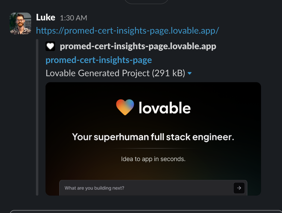Open the blue promed-cert-insights-page title link
Viewport: 282px width, 213px height.
click(98, 60)
